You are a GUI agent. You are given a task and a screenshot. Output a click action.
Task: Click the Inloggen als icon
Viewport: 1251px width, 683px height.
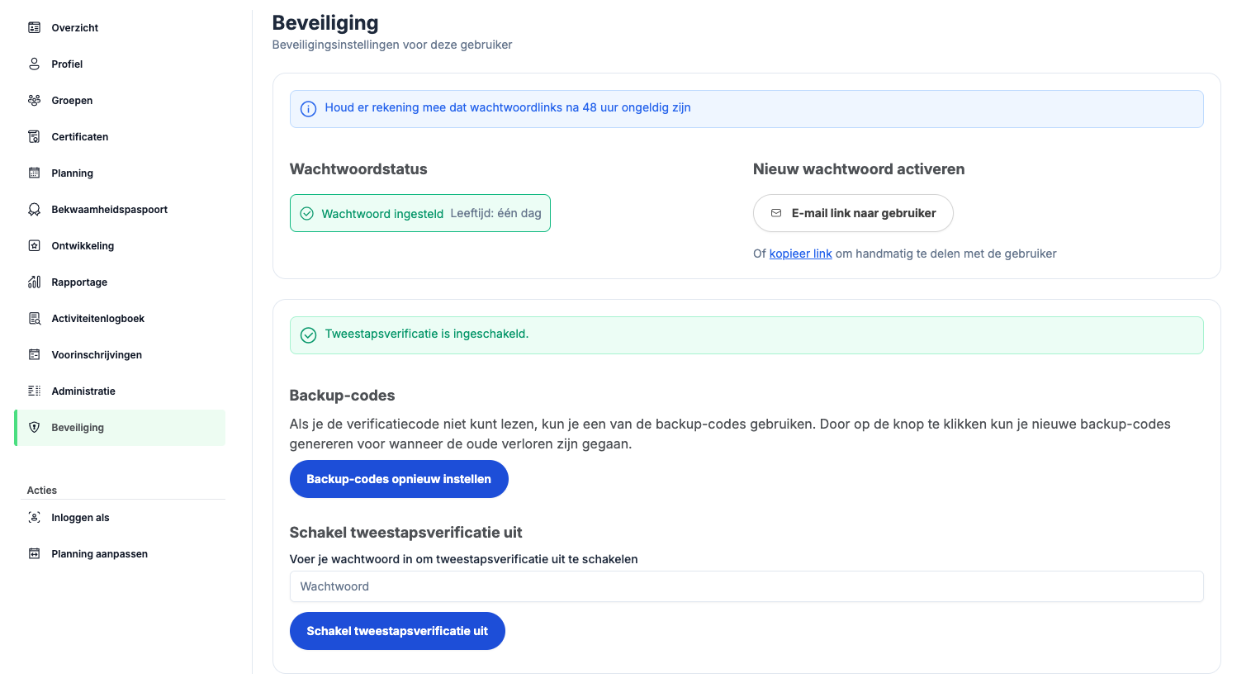tap(34, 518)
